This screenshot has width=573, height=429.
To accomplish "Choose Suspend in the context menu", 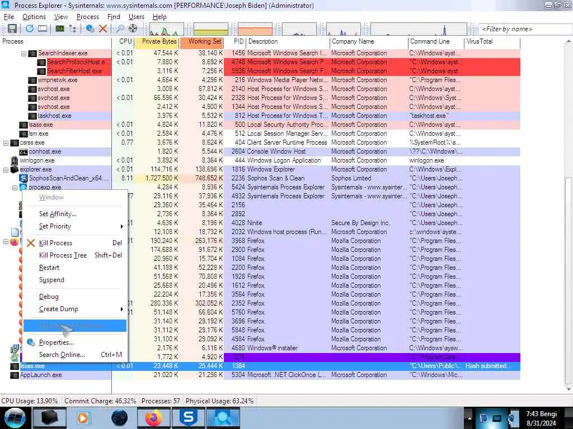I will [x=75, y=280].
